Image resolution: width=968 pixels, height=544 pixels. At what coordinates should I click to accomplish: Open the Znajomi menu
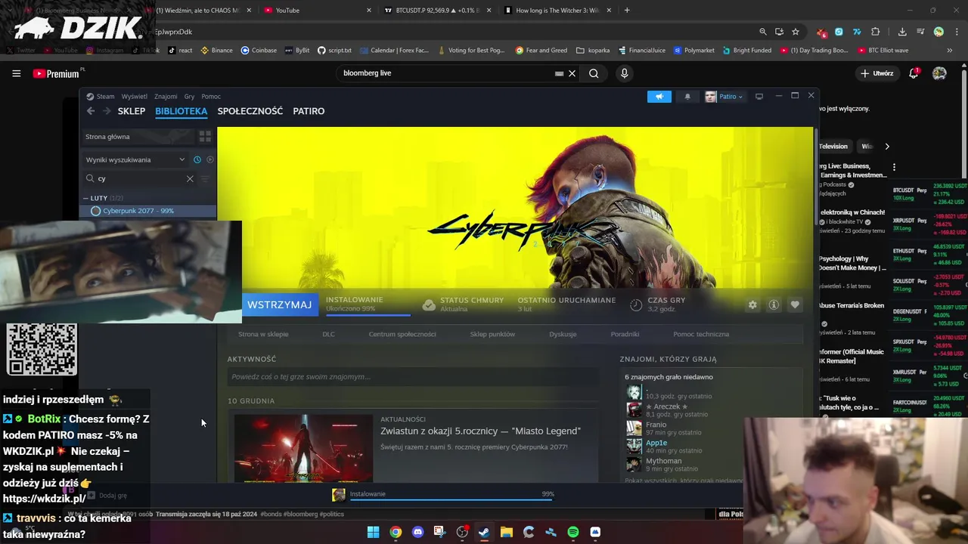click(166, 97)
